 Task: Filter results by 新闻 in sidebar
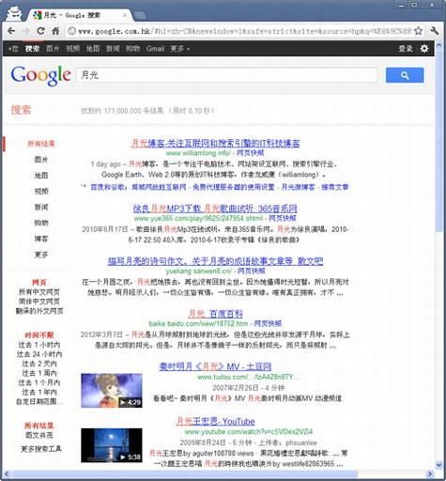41,207
